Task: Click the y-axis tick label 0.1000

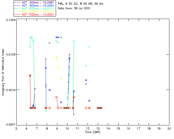Action: pos(11,20)
